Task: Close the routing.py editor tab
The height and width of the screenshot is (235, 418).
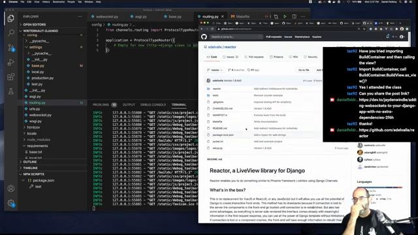Action: (x=222, y=16)
